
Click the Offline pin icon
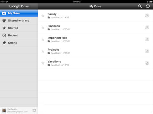(4, 43)
